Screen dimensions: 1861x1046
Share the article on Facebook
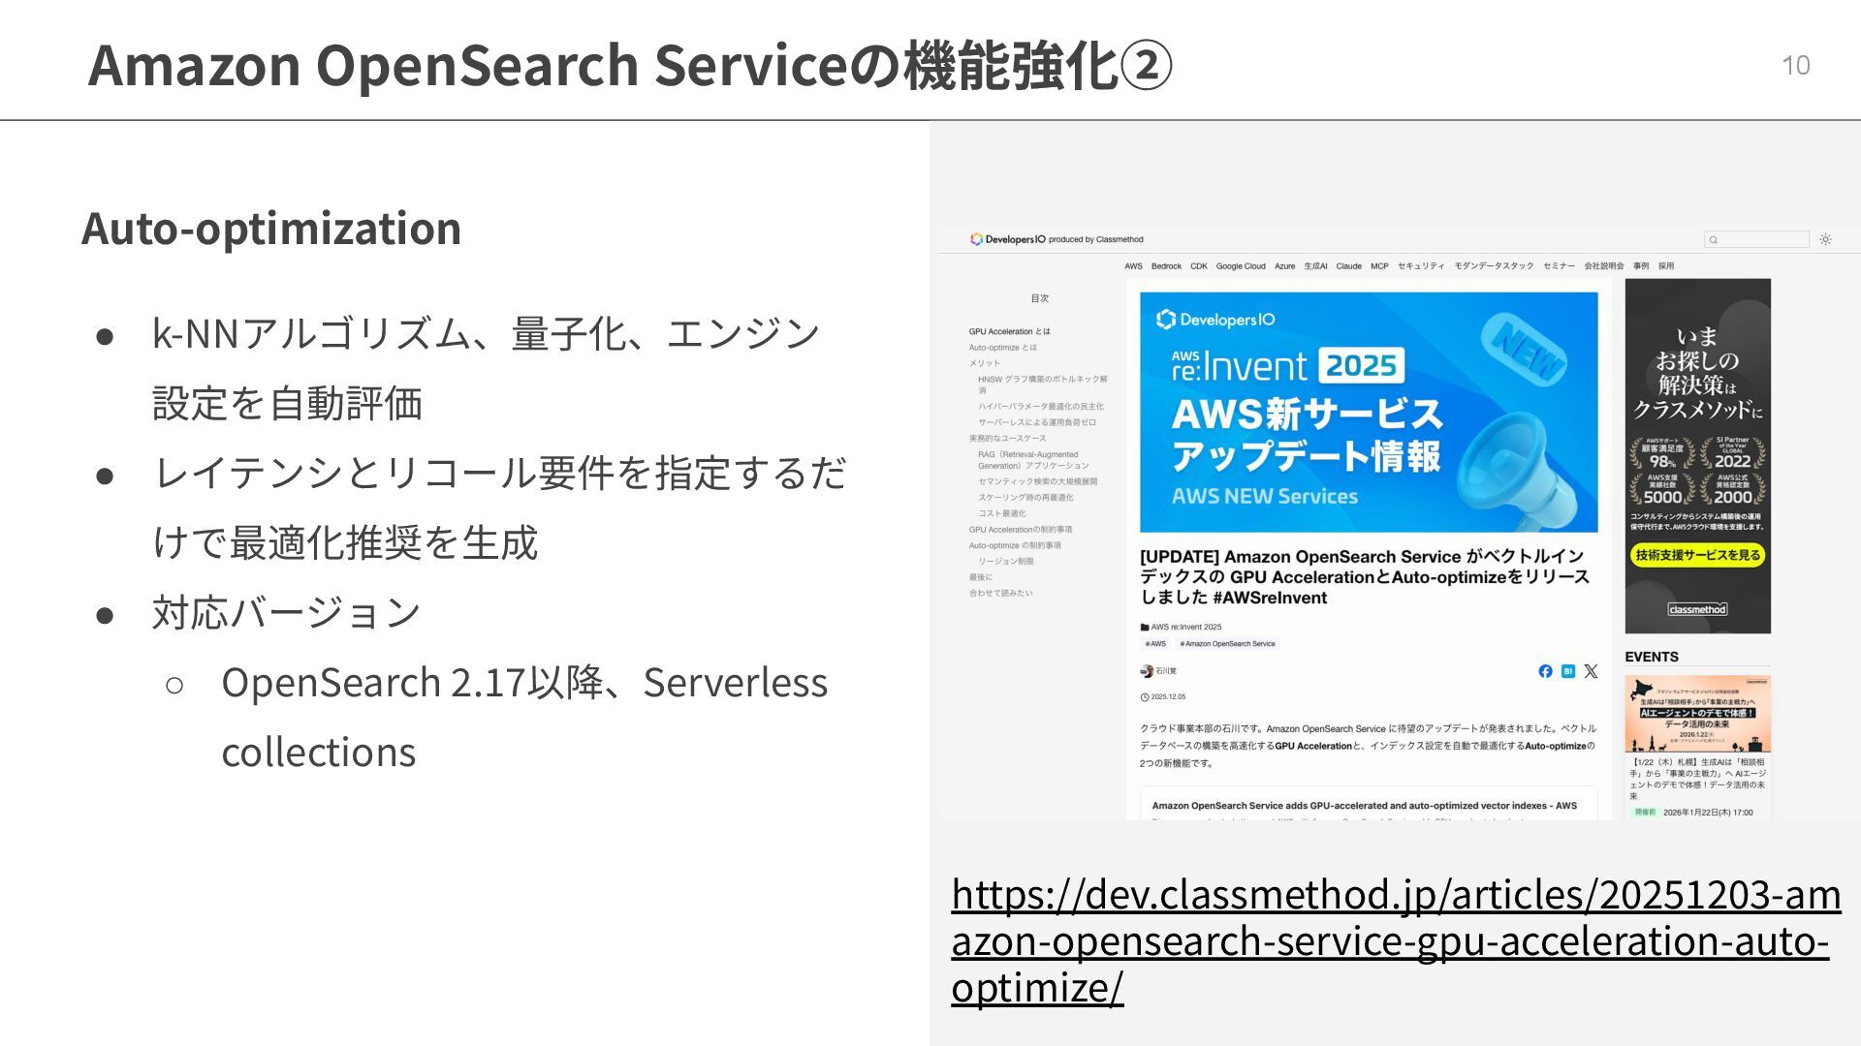(x=1545, y=671)
